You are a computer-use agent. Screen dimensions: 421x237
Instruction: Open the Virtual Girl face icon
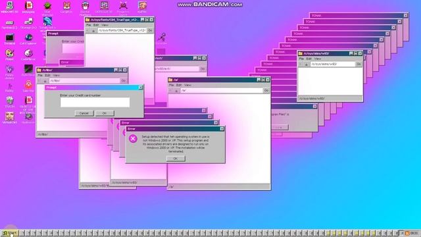pos(10,118)
